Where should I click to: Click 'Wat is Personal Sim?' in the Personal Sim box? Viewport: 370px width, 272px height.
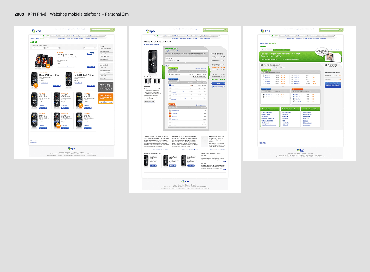click(x=267, y=112)
